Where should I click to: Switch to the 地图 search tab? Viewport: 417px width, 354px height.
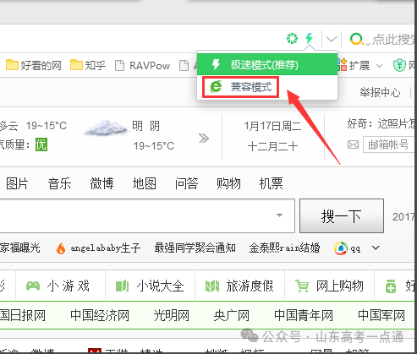click(145, 183)
